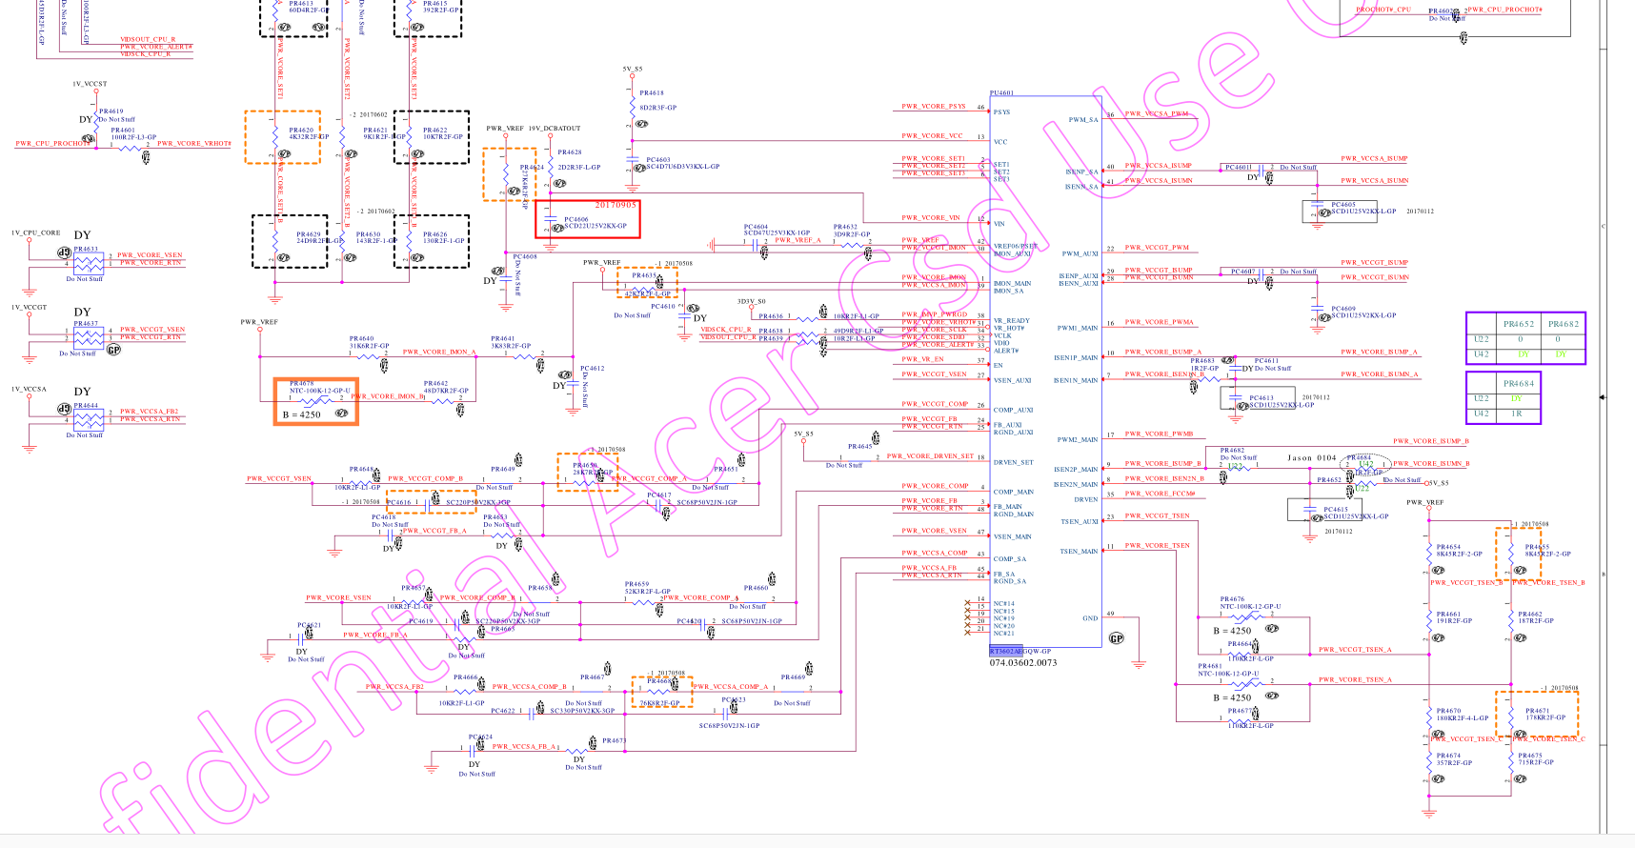Viewport: 1635px width, 848px height.
Task: Click resistor PR4636 label
Action: click(x=771, y=316)
